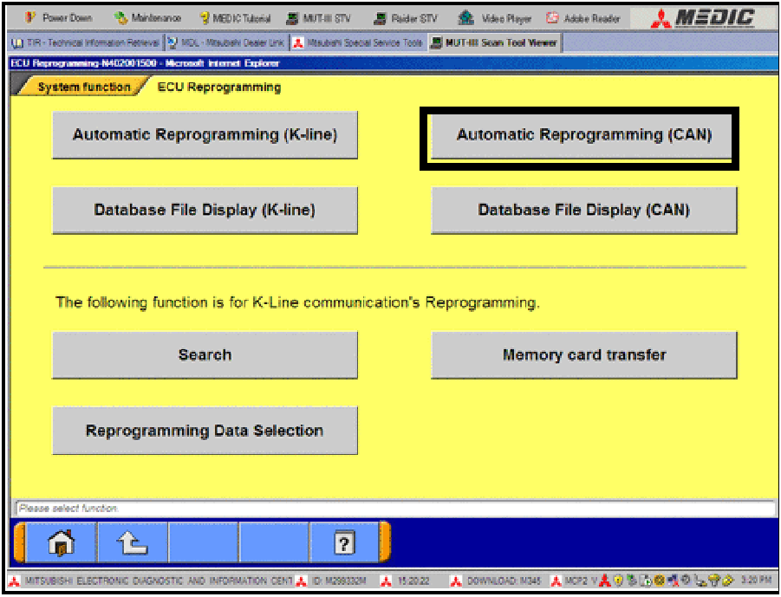Open the Video Player shortcut
Screen dimensions: 781x597
(495, 18)
